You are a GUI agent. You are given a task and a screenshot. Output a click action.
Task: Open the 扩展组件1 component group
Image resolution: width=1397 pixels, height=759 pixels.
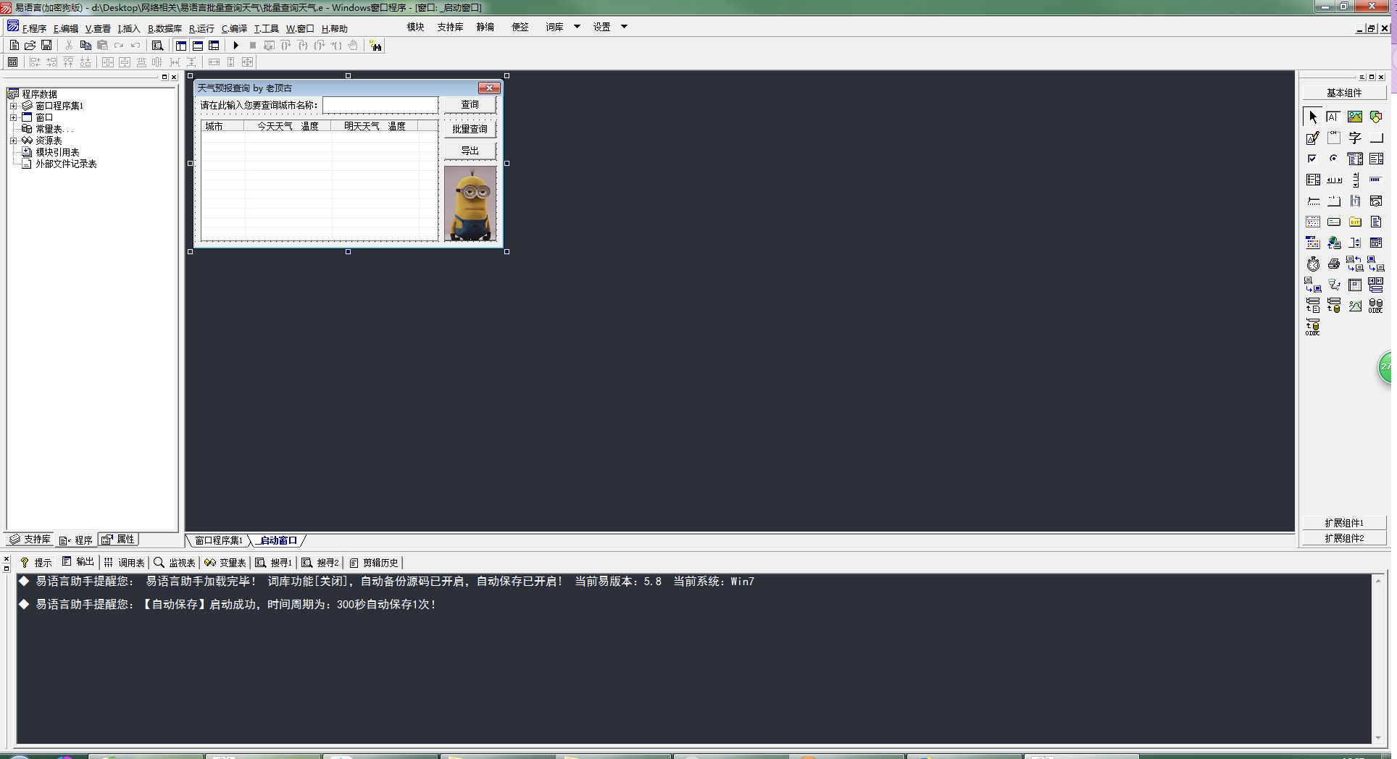coord(1344,523)
